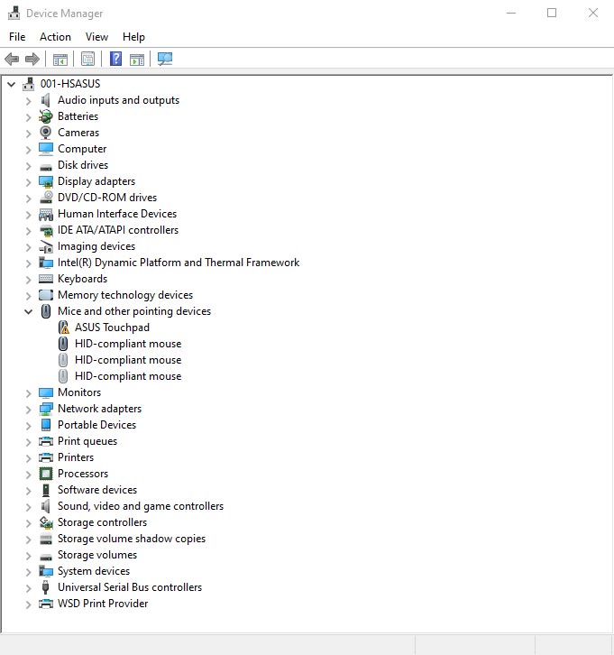Select the Universal Serial Bus controllers item
The width and height of the screenshot is (614, 655).
tap(130, 587)
